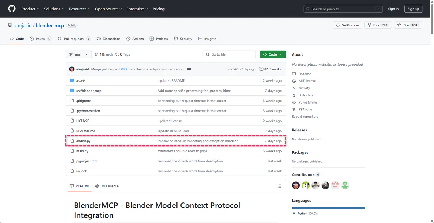Open the README outline list icon
Viewport: 434px width, 223px height.
pos(279,186)
